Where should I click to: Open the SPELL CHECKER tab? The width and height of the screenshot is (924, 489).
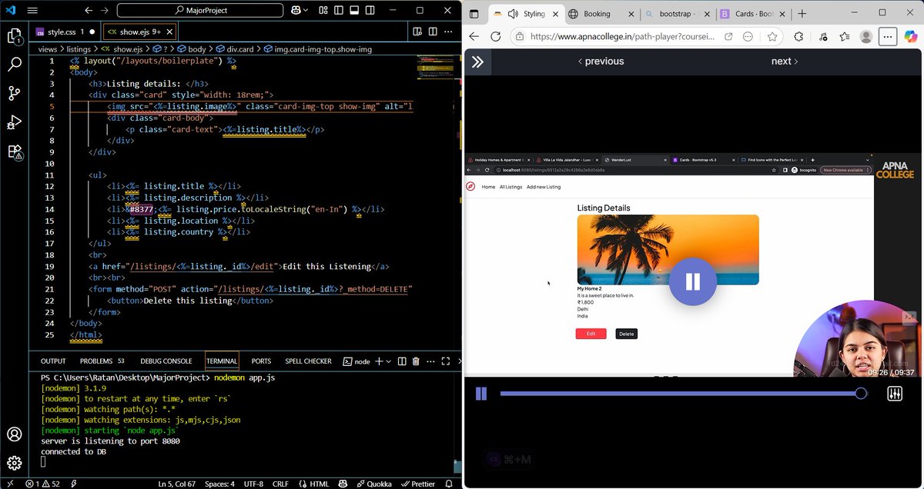coord(308,361)
